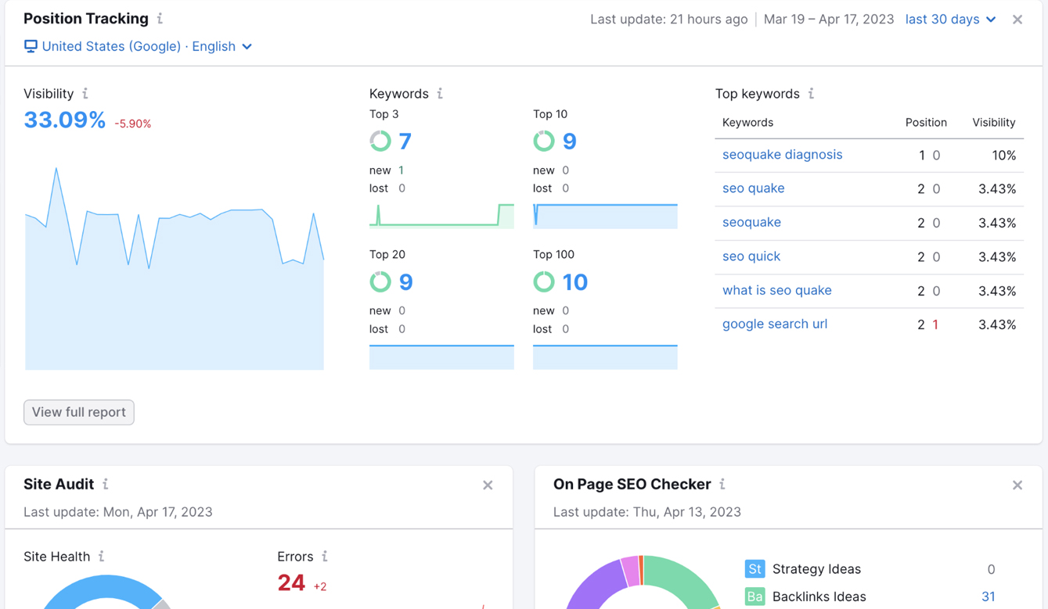Viewport: 1048px width, 609px height.
Task: Click the Mar 19 – Apr 17, 2023 date text
Action: click(x=828, y=19)
